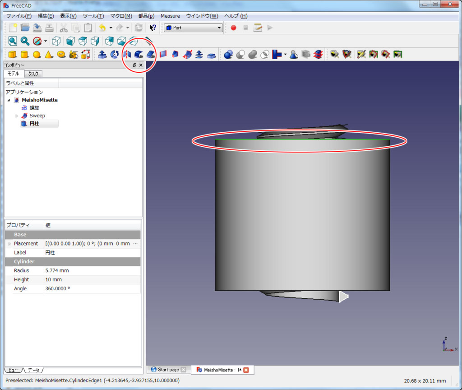This screenshot has width=462, height=390.
Task: Create a torus primitive
Action: pos(61,54)
